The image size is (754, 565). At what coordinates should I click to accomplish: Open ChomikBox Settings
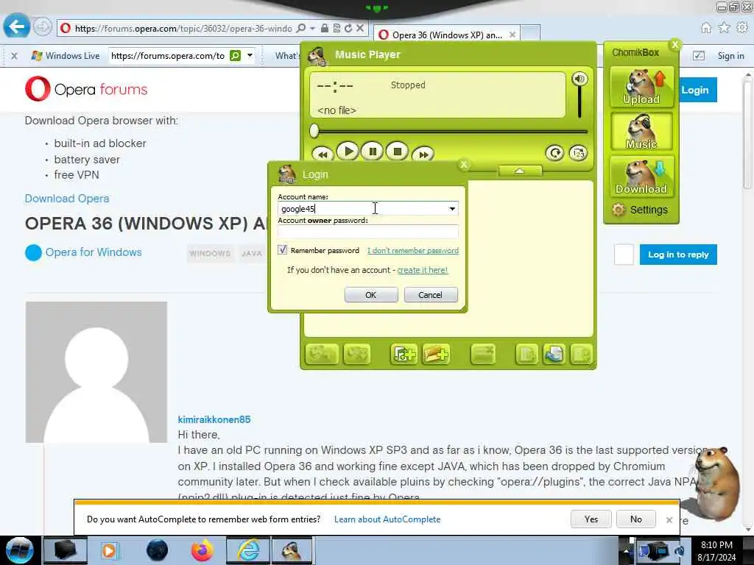click(x=640, y=210)
